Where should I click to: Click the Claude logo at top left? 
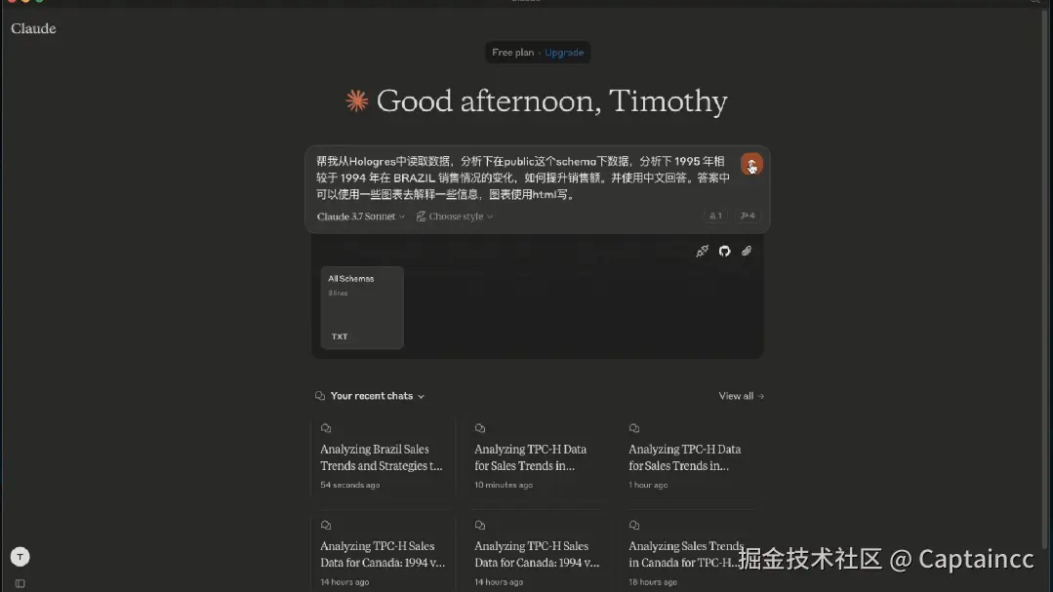tap(33, 28)
